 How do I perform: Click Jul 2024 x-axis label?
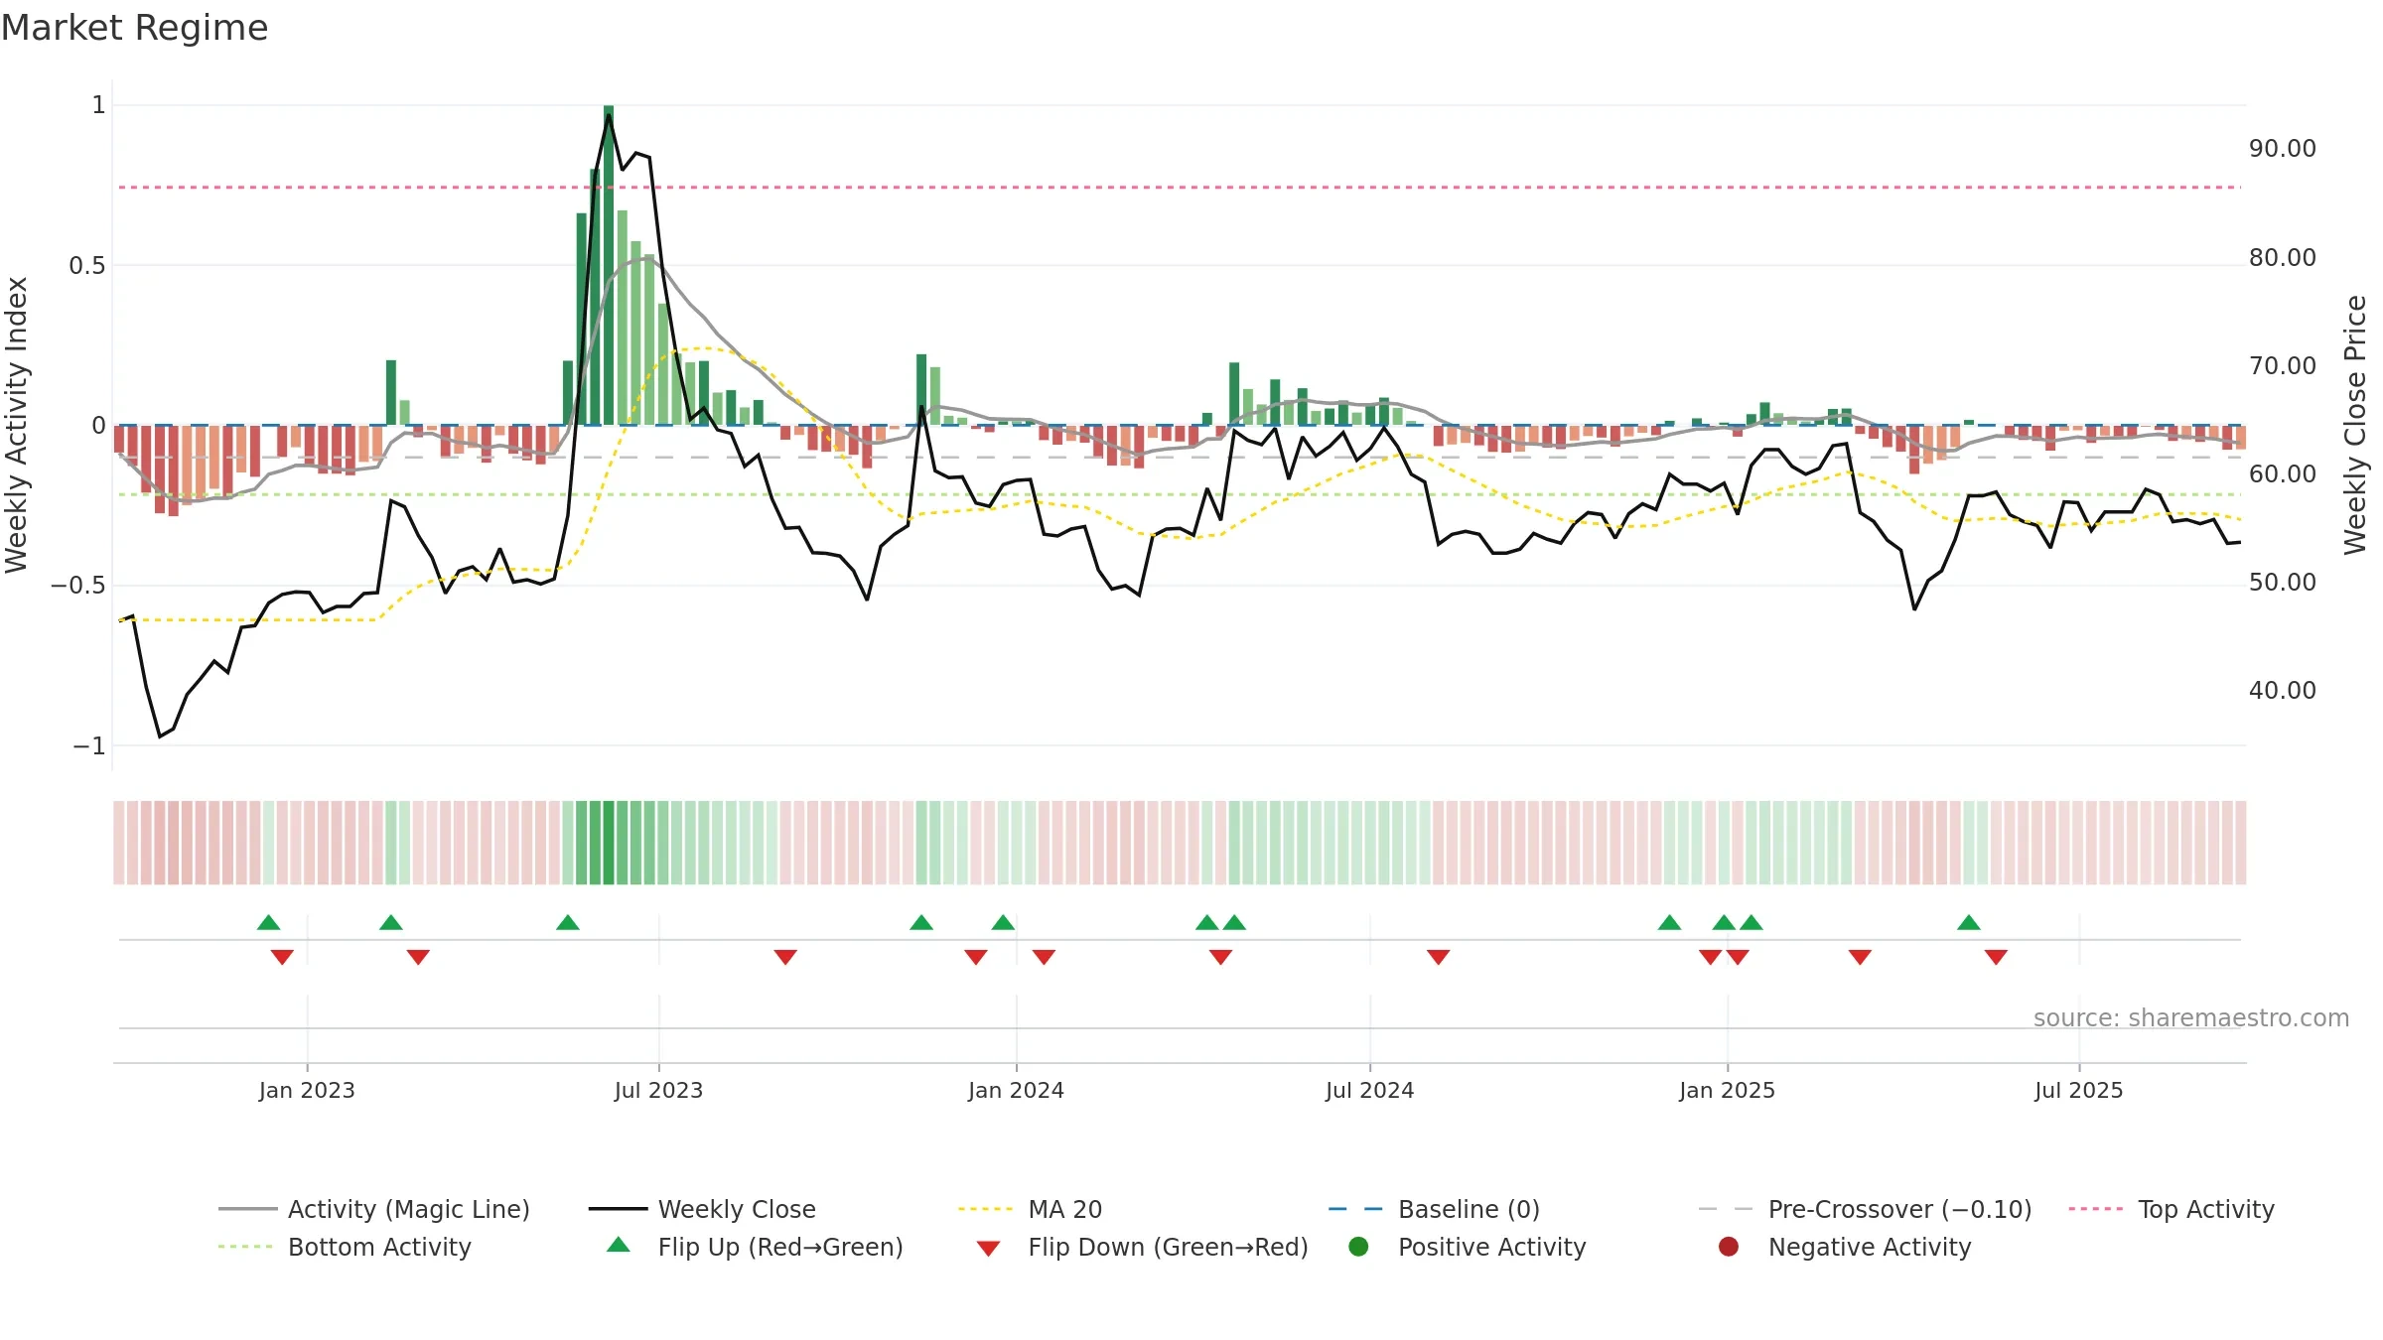1369,1090
